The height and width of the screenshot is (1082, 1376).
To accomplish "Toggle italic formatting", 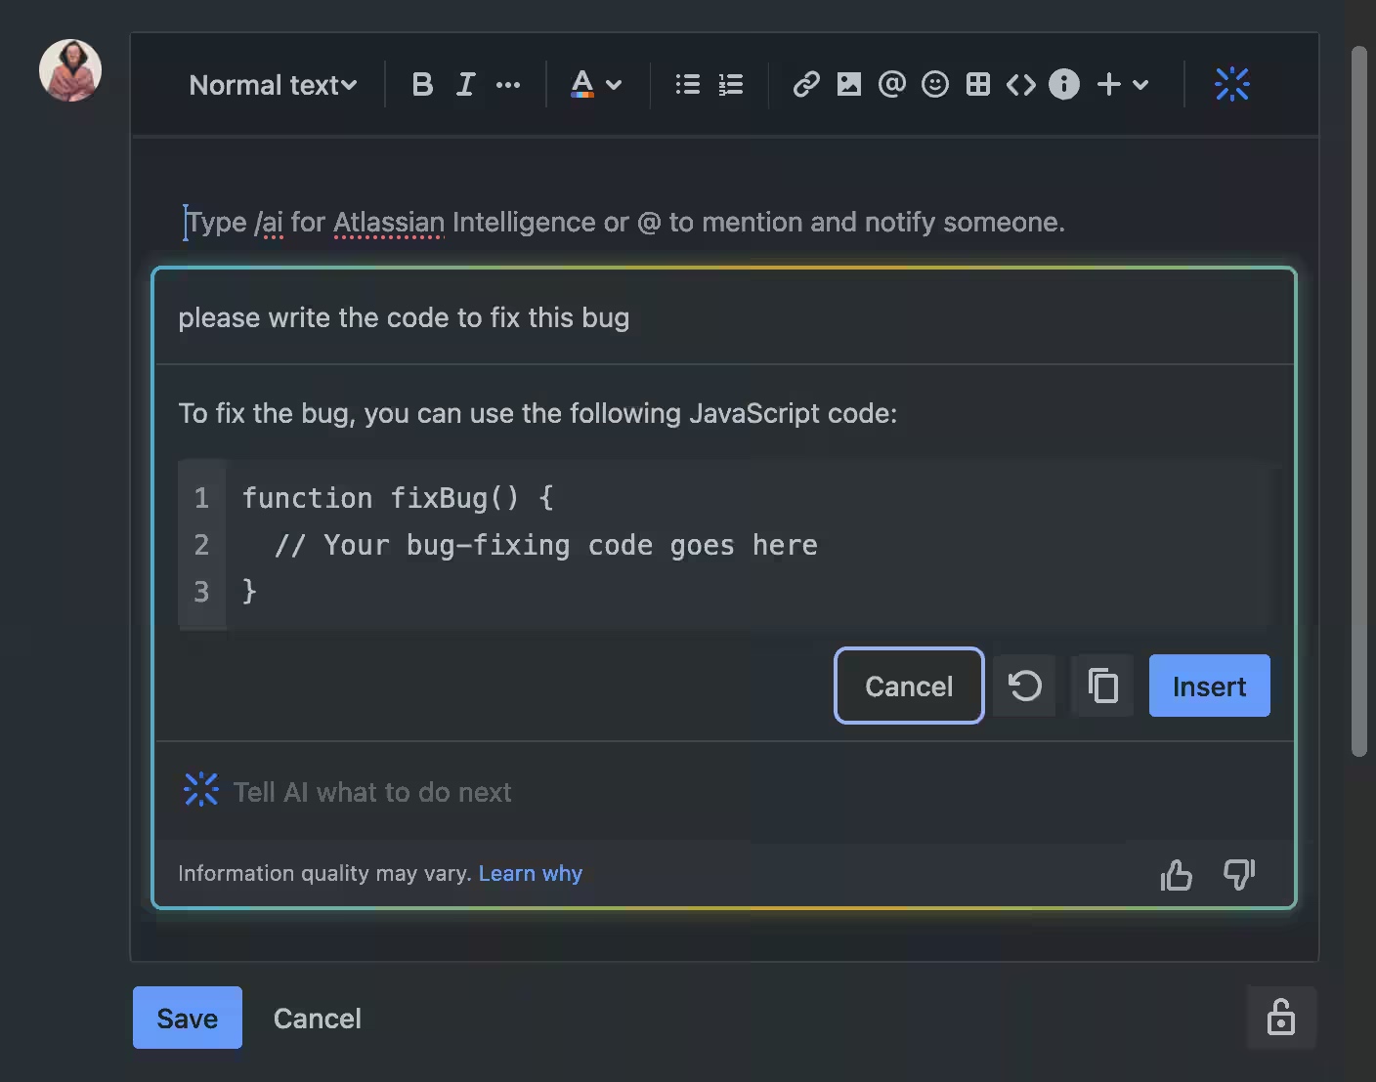I will [465, 85].
